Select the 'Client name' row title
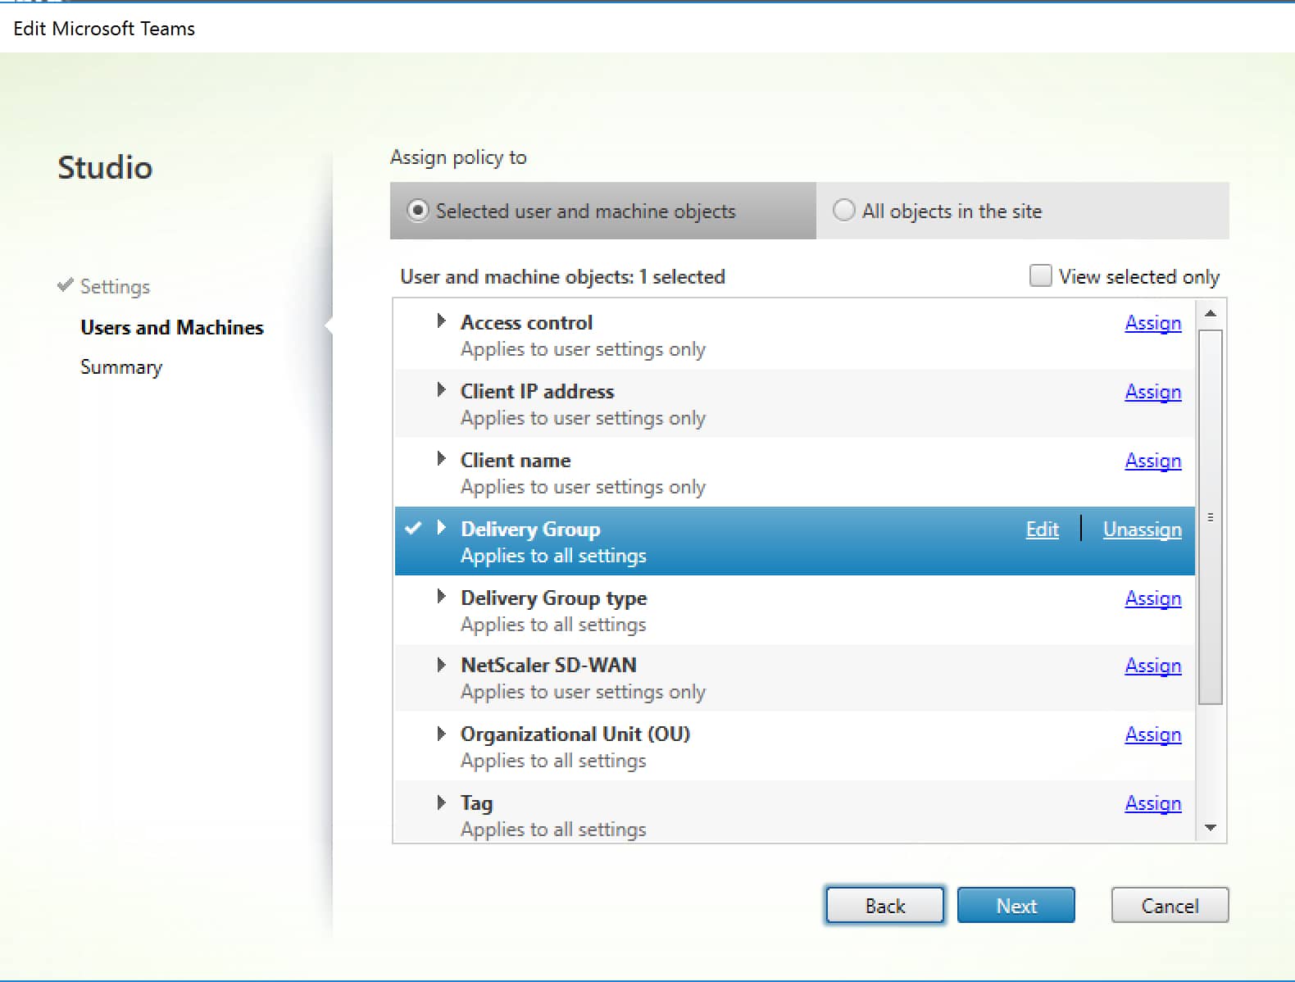This screenshot has height=982, width=1295. click(516, 460)
